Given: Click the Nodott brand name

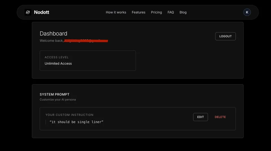Looking at the screenshot, I should [41, 12].
